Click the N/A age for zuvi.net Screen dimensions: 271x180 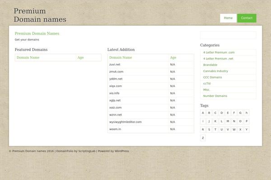pos(173,64)
